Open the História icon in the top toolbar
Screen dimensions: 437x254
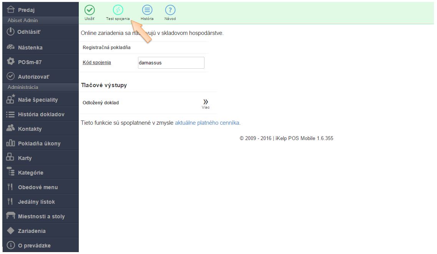147,10
